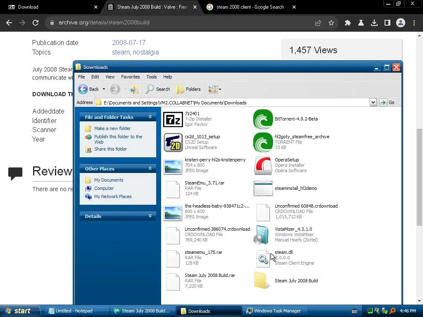Click the share page icon in address bar
423x317 pixels.
318,23
